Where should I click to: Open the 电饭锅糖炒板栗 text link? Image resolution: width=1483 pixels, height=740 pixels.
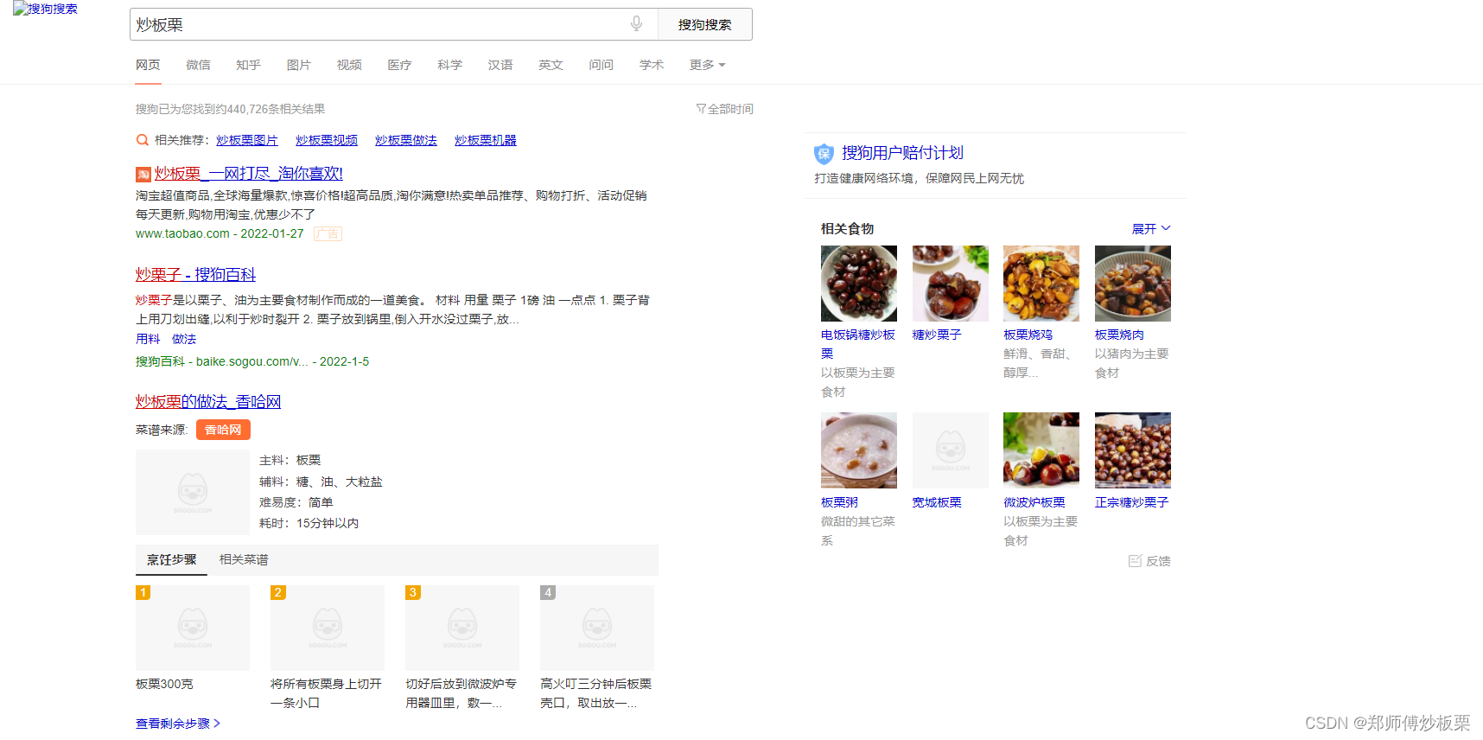click(858, 344)
